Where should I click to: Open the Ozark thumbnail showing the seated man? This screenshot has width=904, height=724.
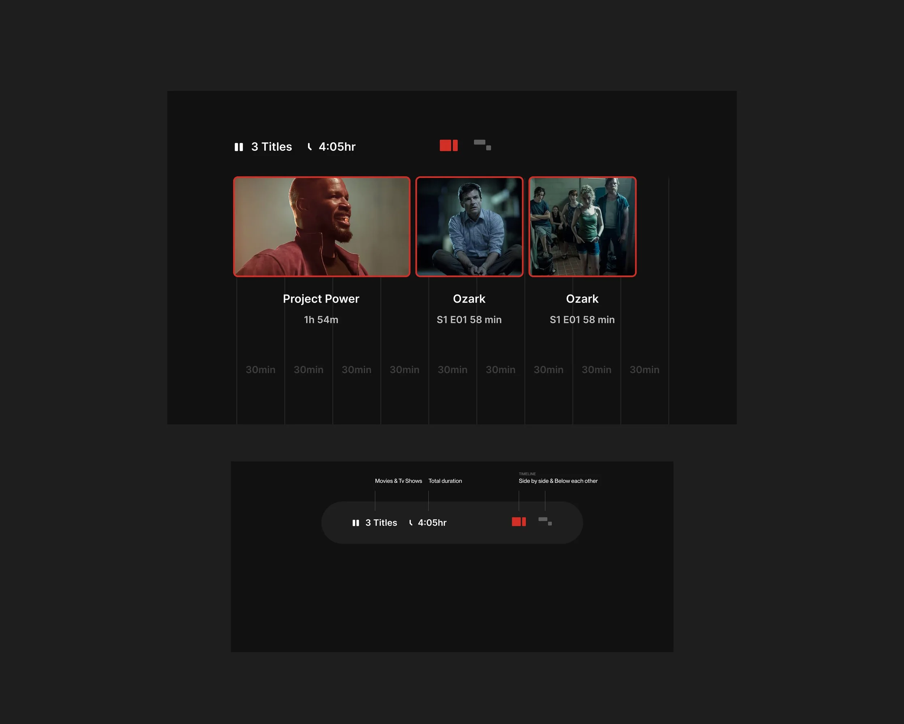pos(469,226)
